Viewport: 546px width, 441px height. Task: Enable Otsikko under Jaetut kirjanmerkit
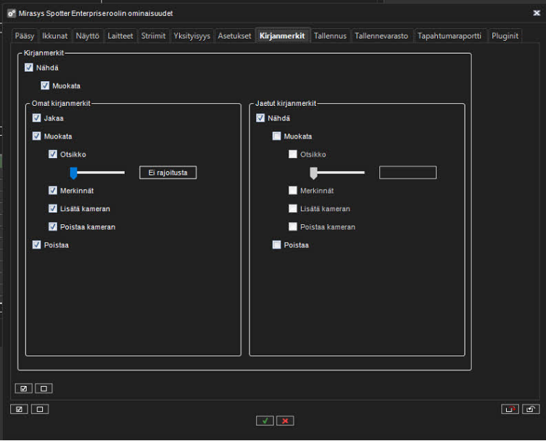[293, 154]
